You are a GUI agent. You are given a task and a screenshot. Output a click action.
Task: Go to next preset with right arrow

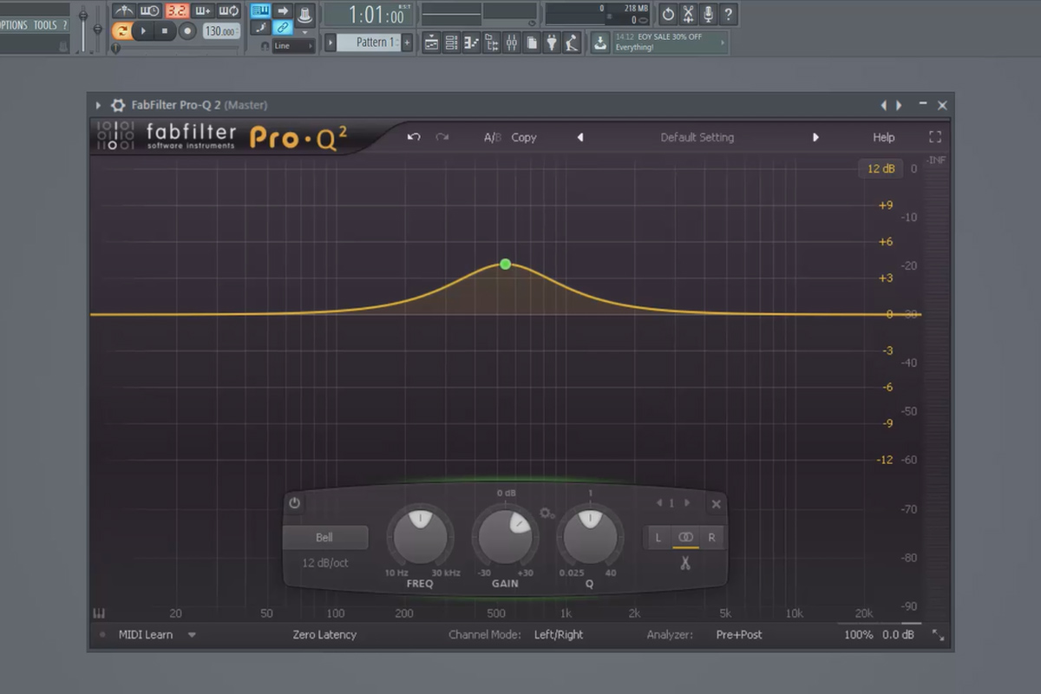[x=815, y=137]
